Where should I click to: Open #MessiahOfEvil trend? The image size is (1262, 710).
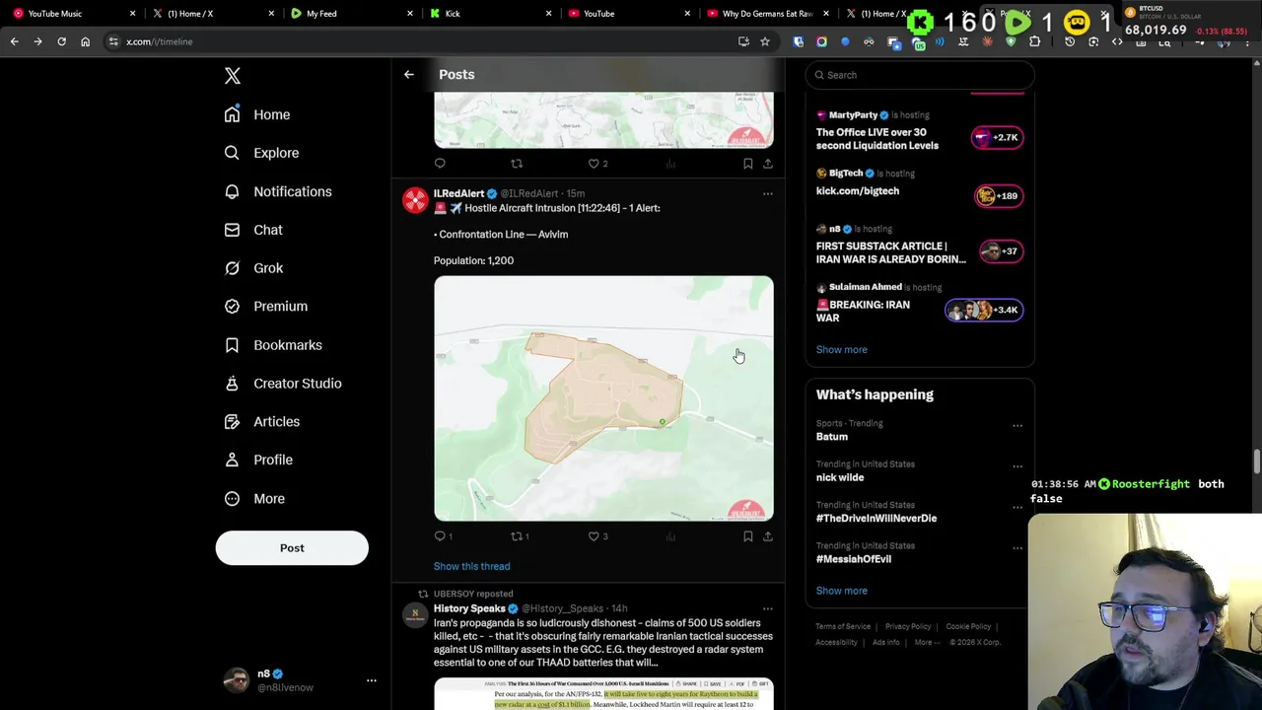coord(854,559)
